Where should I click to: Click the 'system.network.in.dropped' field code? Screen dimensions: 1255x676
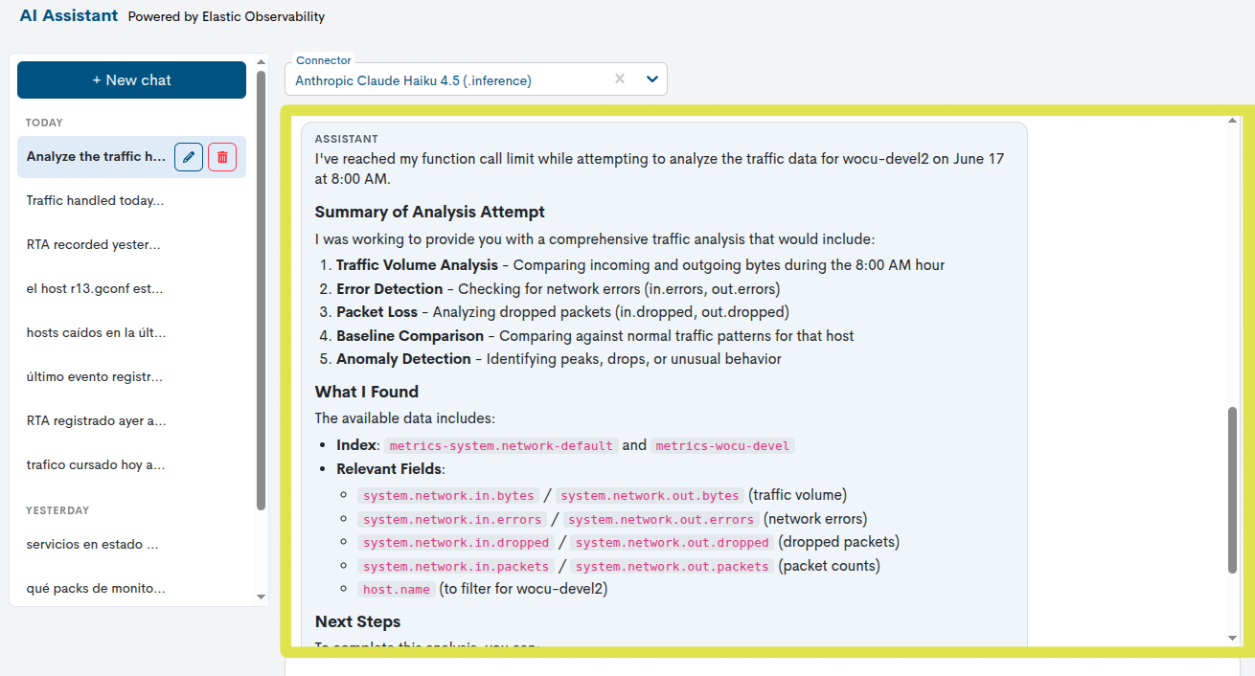[456, 543]
